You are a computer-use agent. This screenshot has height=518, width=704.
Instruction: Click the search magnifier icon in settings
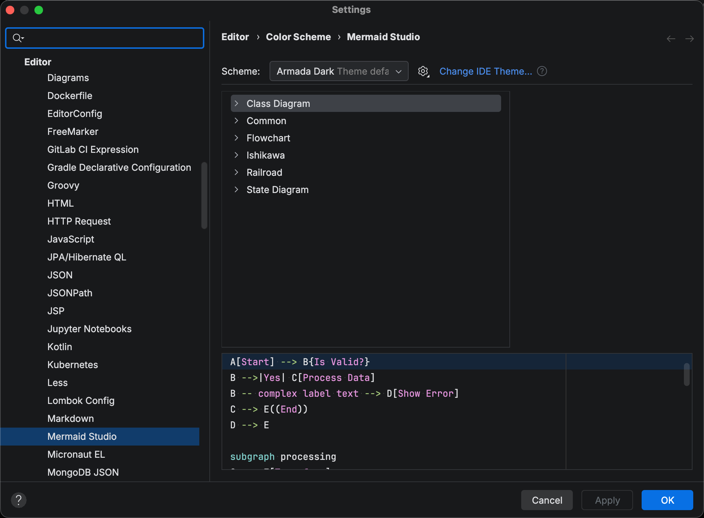pyautogui.click(x=18, y=38)
